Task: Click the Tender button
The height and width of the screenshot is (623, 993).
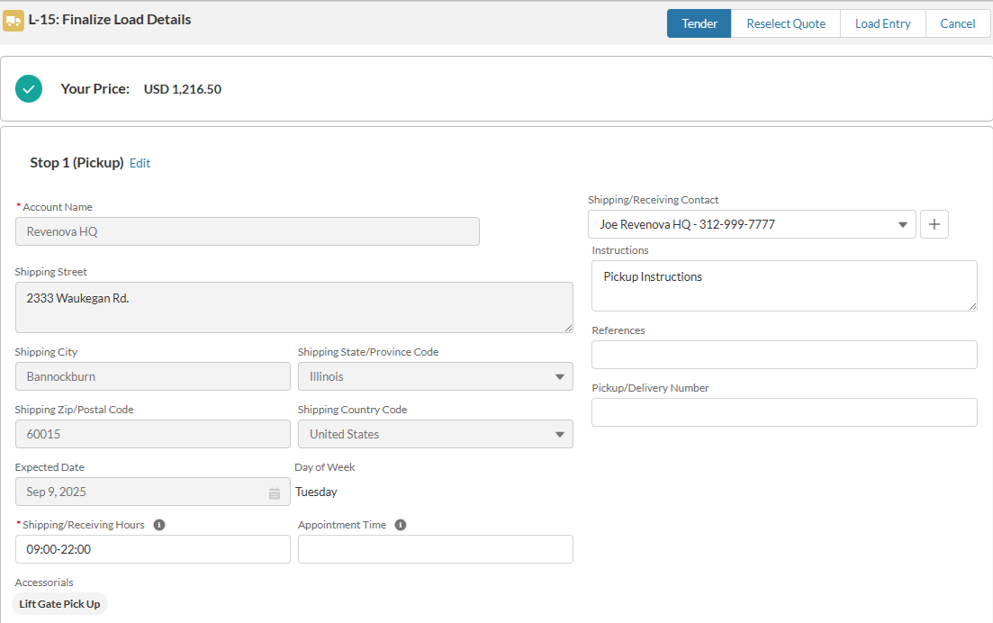Action: coord(700,23)
